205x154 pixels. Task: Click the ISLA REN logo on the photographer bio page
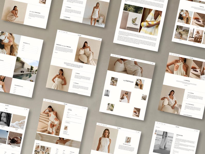[119, 128]
